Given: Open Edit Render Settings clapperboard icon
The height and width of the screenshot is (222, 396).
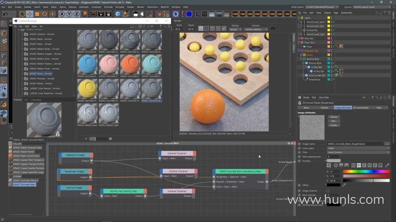Looking at the screenshot, I should pos(108,14).
